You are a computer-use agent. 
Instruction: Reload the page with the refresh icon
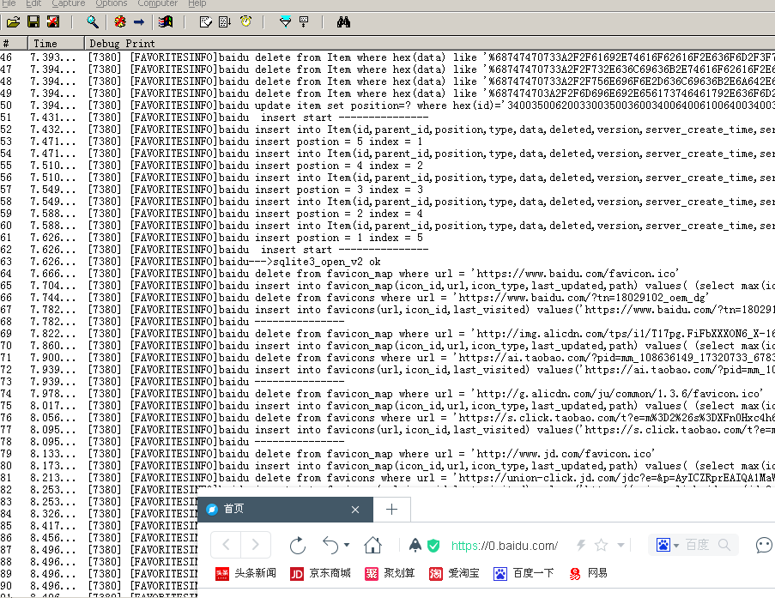coord(298,546)
